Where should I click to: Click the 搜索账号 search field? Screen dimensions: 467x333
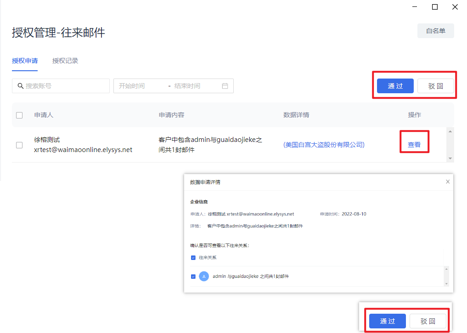[x=64, y=86]
